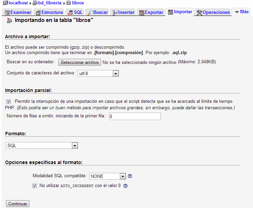This screenshot has height=208, width=253.
Task: Switch to the Examinar tab
Action: point(18,13)
